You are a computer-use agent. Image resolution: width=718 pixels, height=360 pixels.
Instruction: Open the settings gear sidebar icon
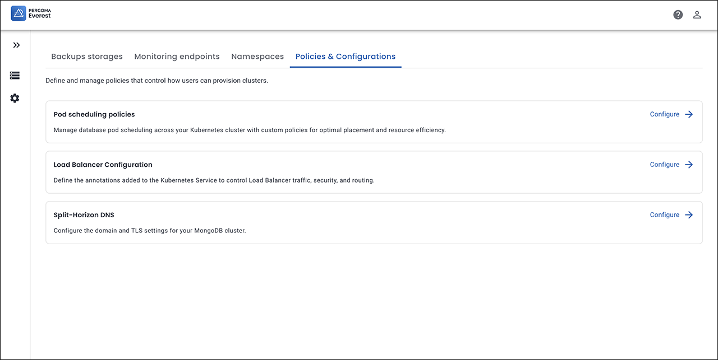click(x=15, y=99)
